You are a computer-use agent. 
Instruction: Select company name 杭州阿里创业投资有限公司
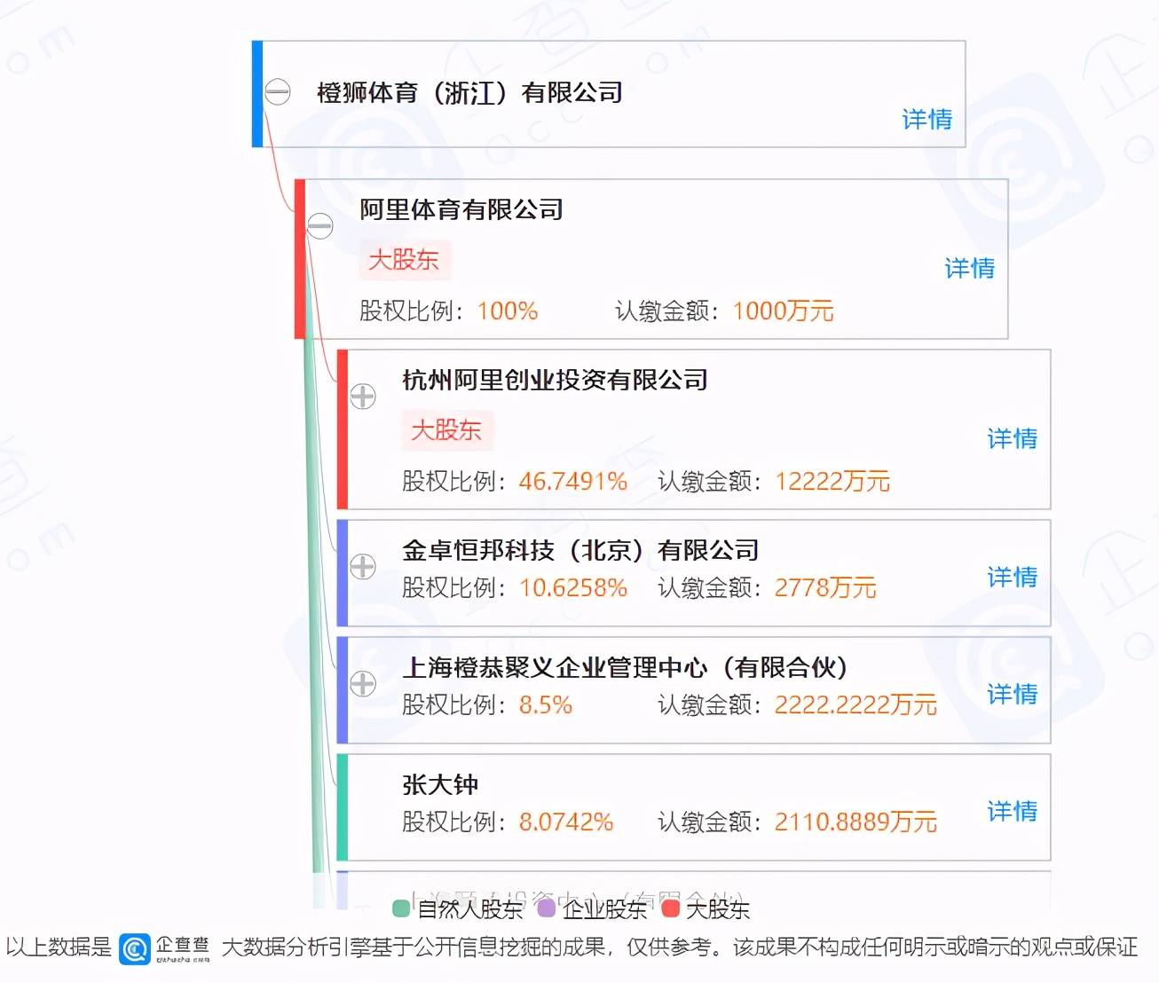pos(555,380)
